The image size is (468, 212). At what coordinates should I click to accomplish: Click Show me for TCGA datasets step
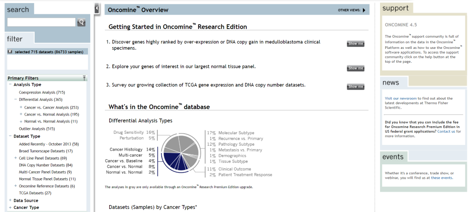click(x=355, y=87)
